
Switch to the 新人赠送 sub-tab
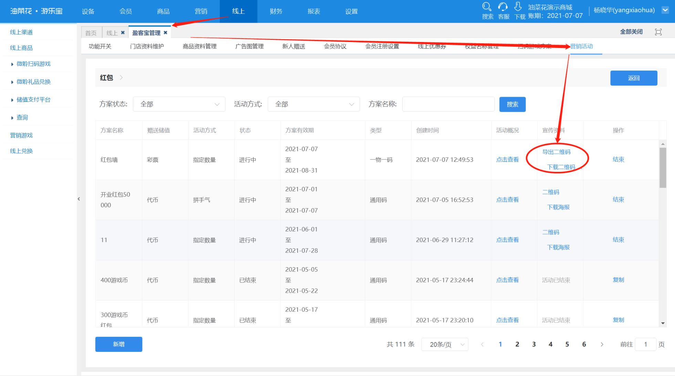click(294, 46)
